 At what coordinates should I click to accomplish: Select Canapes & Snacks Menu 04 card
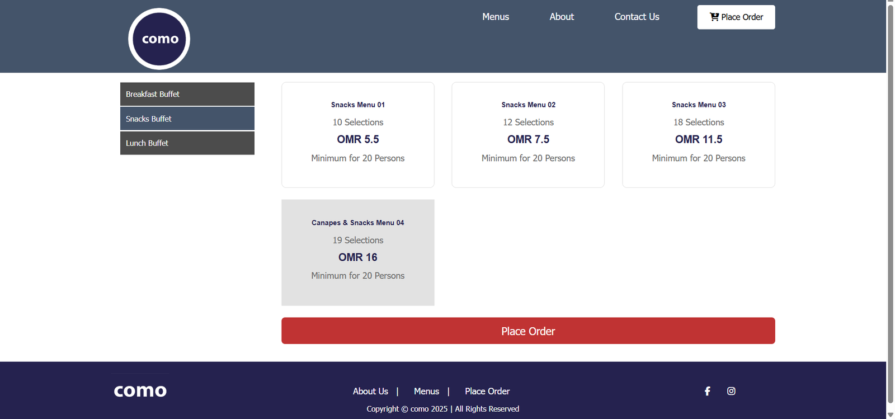[358, 252]
